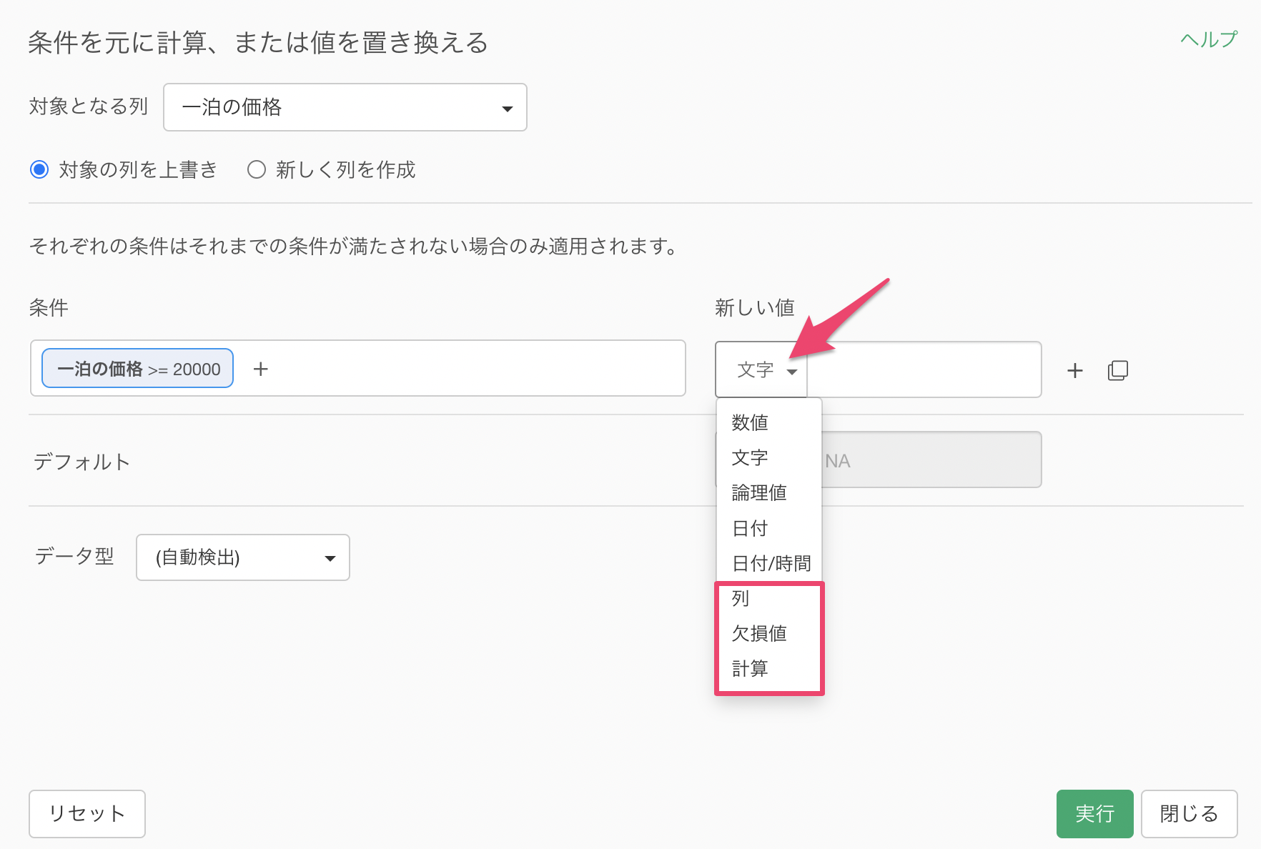Screen dimensions: 1261x849
Task: Open the 'ヘルプ' help link
Action: [x=1208, y=40]
